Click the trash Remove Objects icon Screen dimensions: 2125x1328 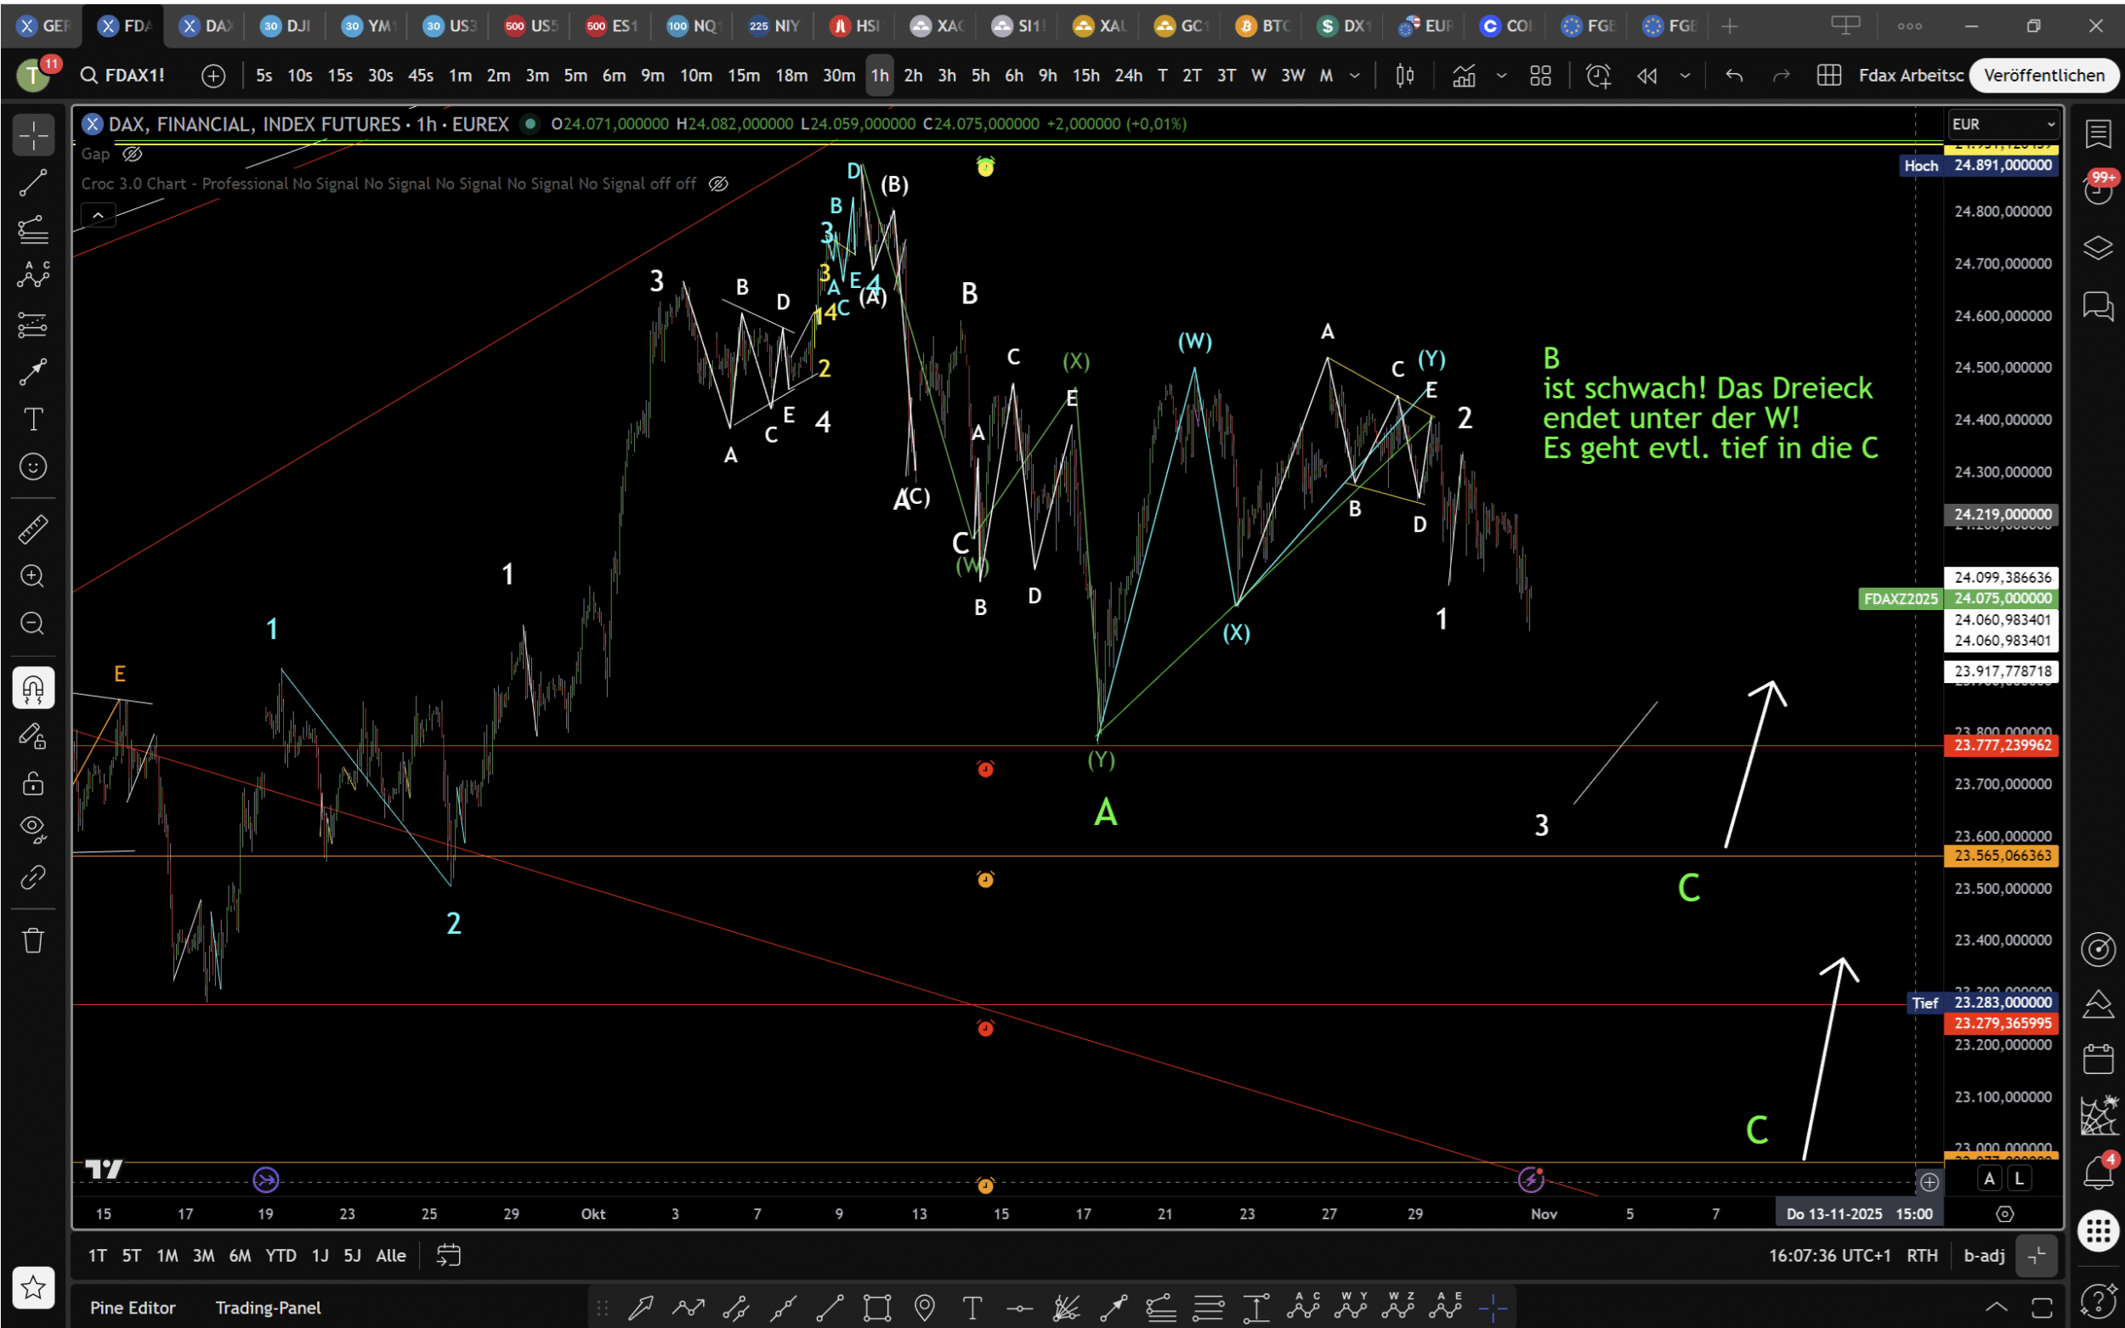[32, 941]
